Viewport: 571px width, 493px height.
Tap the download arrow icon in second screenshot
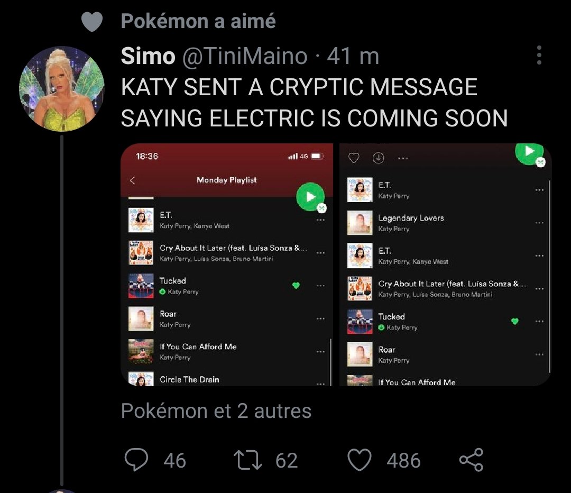pyautogui.click(x=379, y=158)
